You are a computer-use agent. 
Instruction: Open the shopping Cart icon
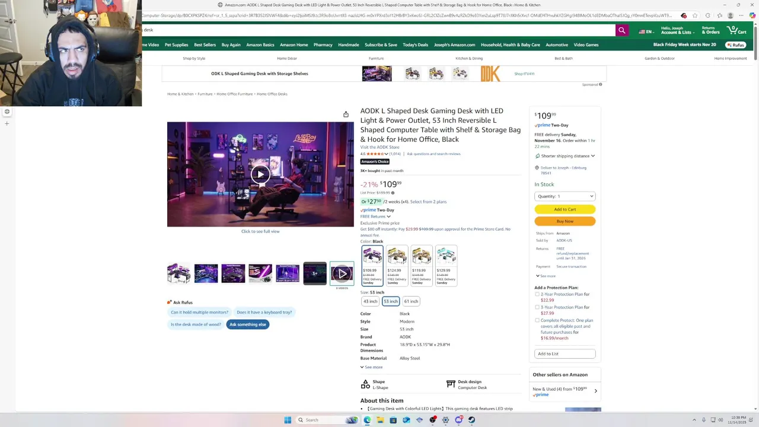pyautogui.click(x=737, y=30)
